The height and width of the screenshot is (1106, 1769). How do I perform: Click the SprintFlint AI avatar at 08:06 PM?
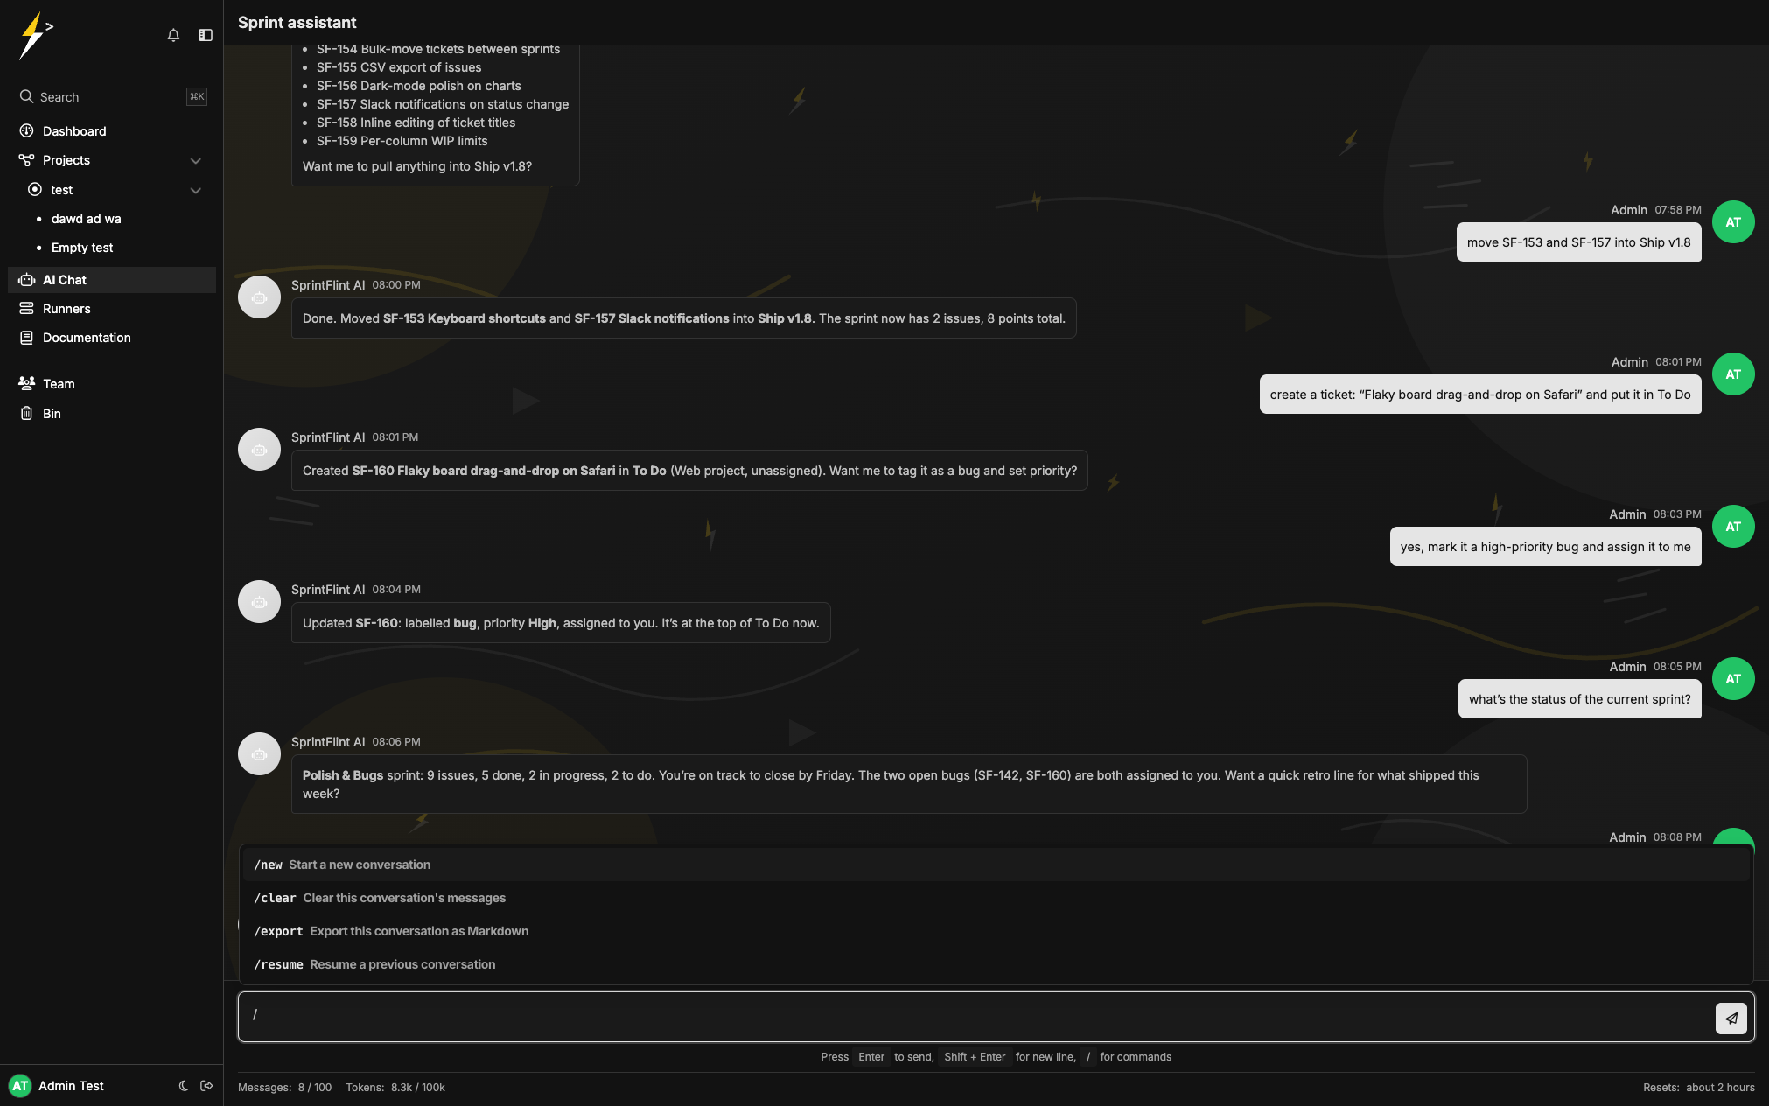point(260,754)
